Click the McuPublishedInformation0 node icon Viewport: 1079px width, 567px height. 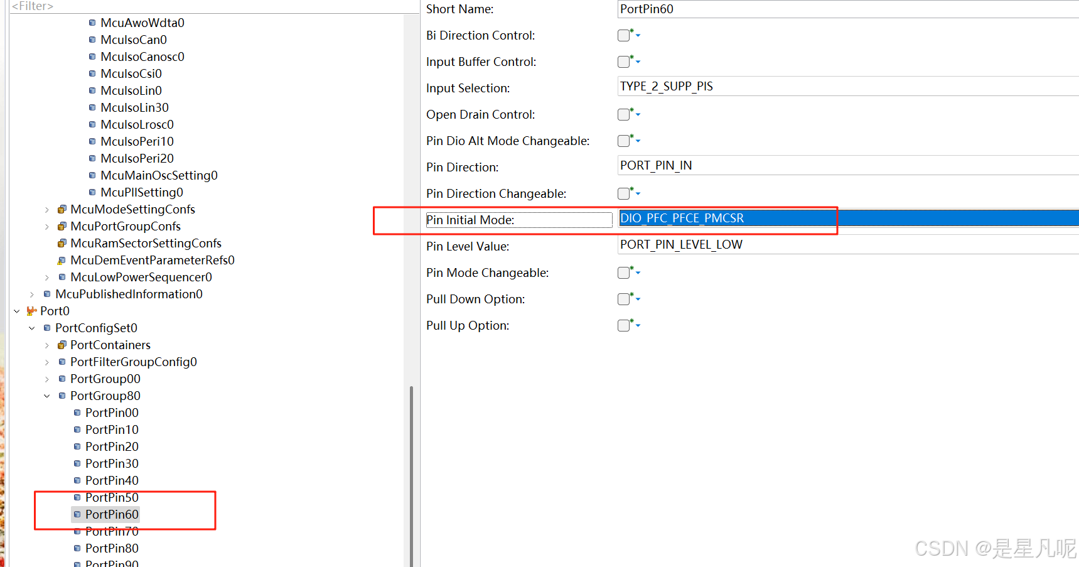47,294
